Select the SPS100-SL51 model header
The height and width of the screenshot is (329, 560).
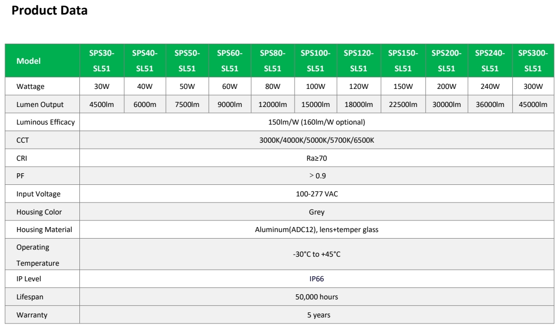point(315,60)
